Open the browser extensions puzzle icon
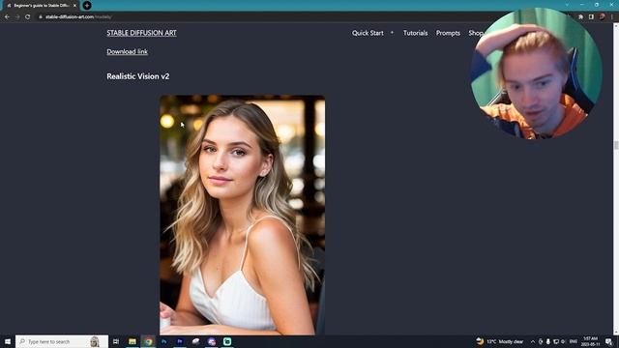619x348 pixels. 580,17
